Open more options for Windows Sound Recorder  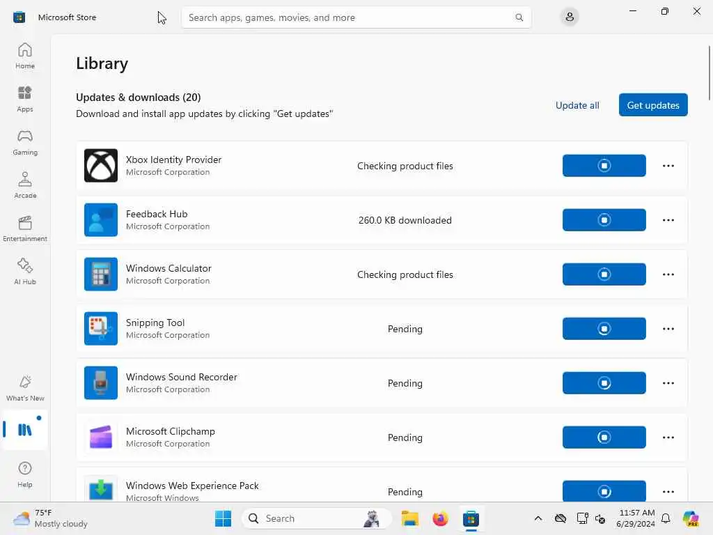tap(668, 382)
